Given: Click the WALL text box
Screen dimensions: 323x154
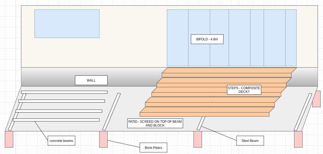Looking at the screenshot, I should pyautogui.click(x=91, y=80).
